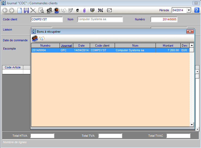Click the save floppy disk icon
The width and height of the screenshot is (201, 148).
26,10
